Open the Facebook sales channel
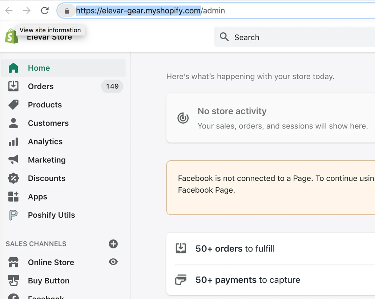375x299 pixels. click(46, 297)
